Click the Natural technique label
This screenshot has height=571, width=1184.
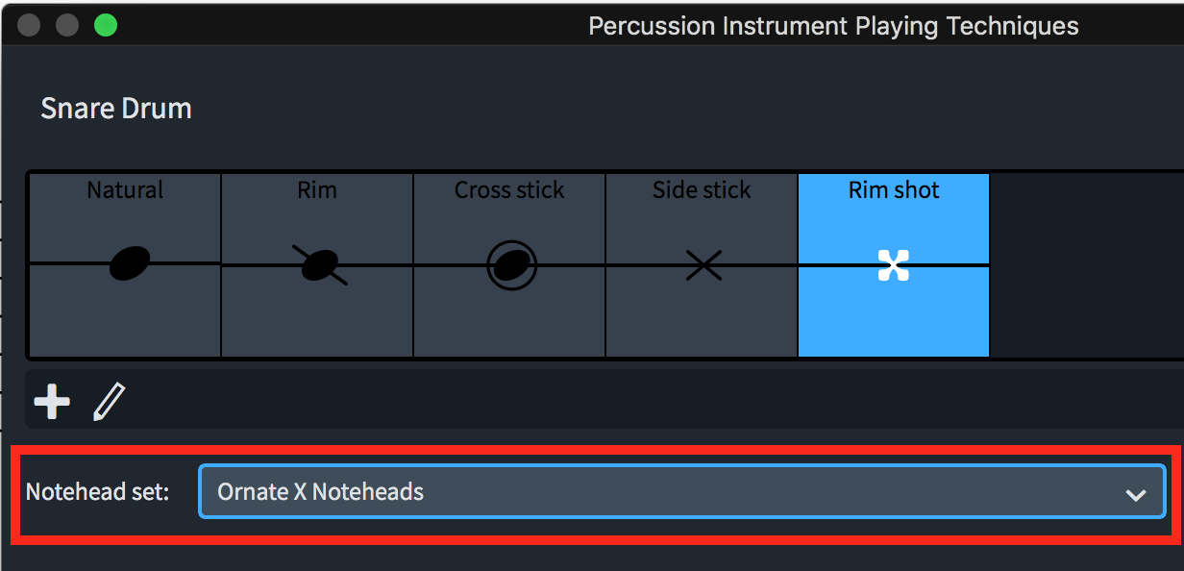pyautogui.click(x=125, y=190)
